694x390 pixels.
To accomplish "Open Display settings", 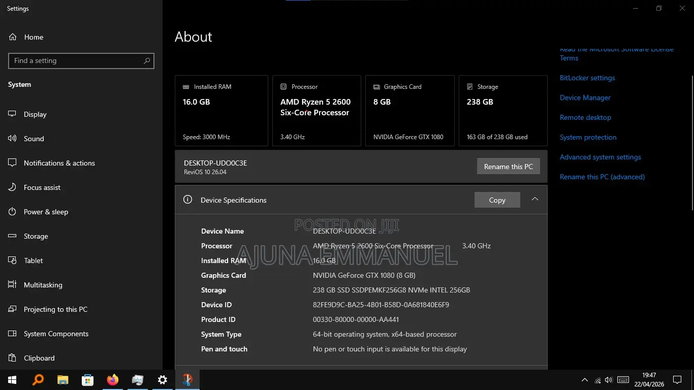I will 81,114.
